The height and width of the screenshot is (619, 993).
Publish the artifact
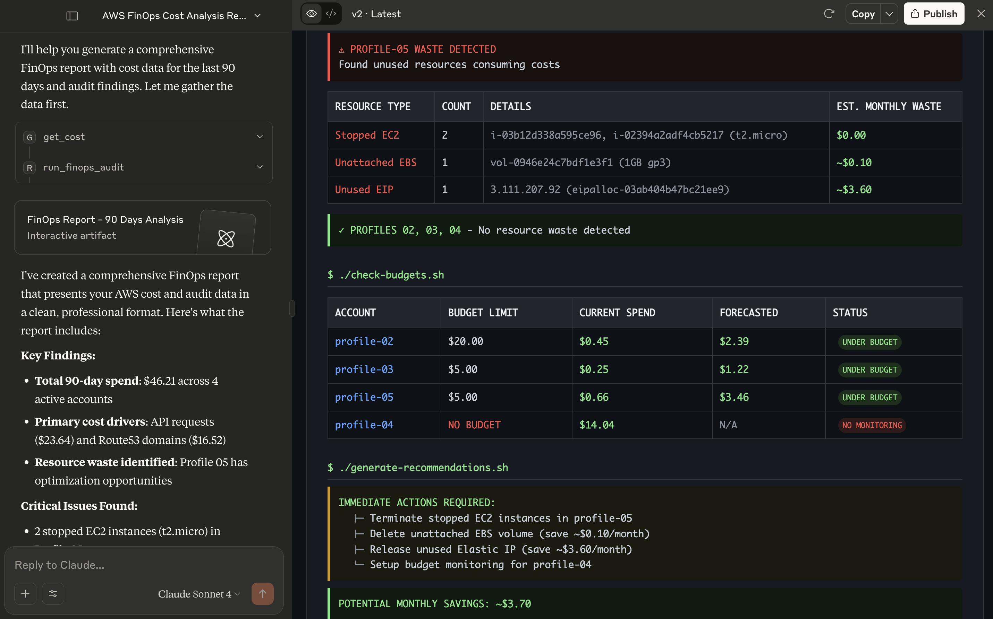click(x=934, y=14)
